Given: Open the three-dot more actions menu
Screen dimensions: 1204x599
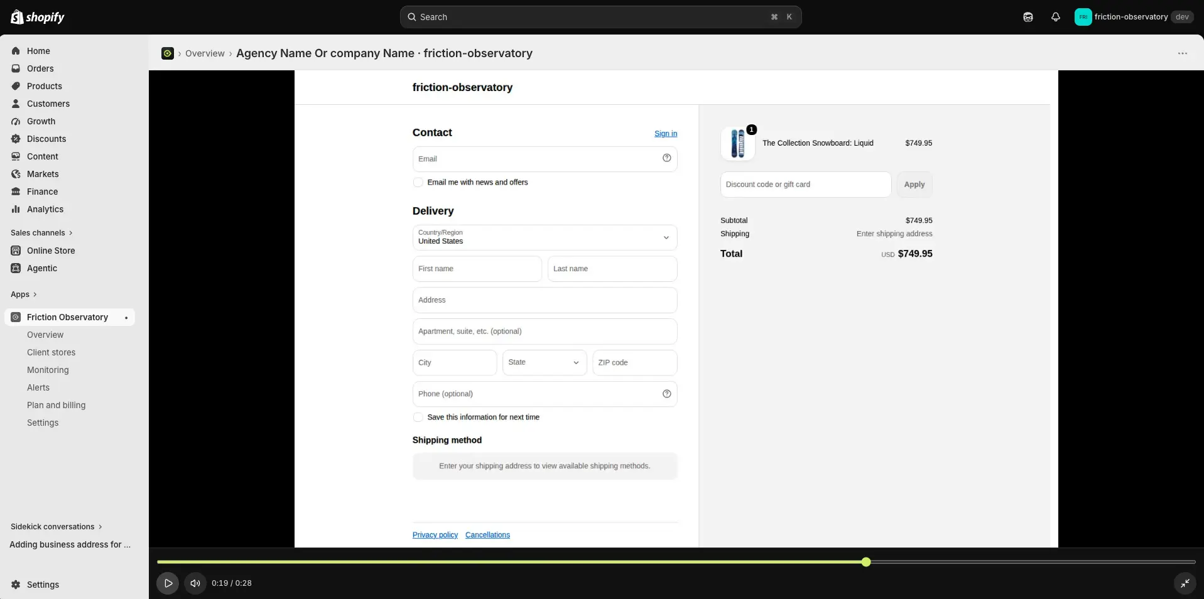Looking at the screenshot, I should click(1182, 53).
